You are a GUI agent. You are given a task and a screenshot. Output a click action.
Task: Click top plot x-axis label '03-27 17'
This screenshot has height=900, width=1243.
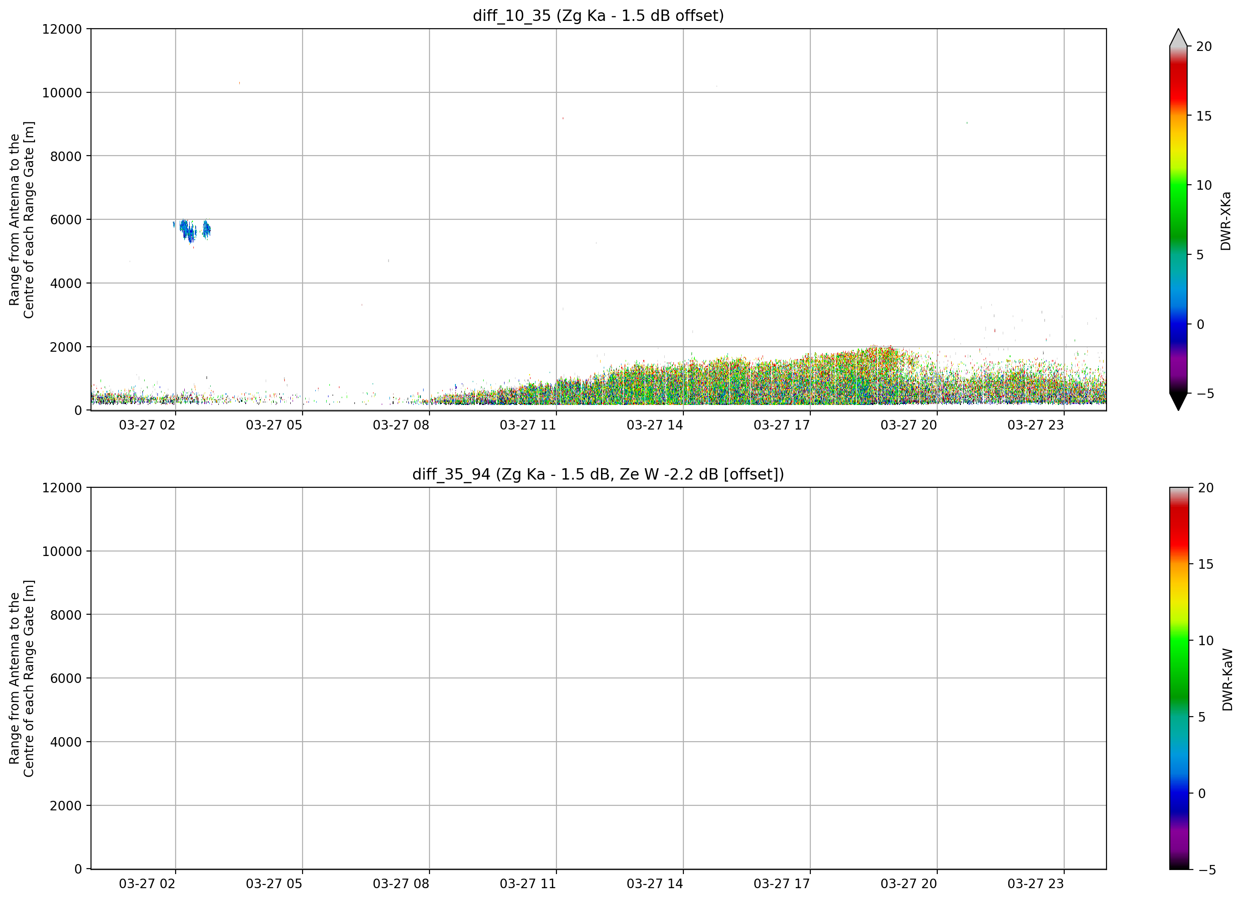click(782, 425)
